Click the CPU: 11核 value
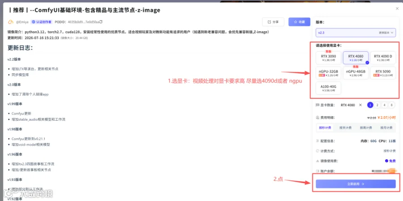The height and width of the screenshot is (201, 403). coord(387,141)
